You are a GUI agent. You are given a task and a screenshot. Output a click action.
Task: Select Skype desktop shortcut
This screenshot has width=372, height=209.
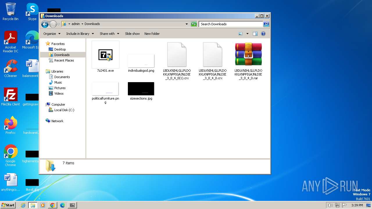[x=32, y=12]
